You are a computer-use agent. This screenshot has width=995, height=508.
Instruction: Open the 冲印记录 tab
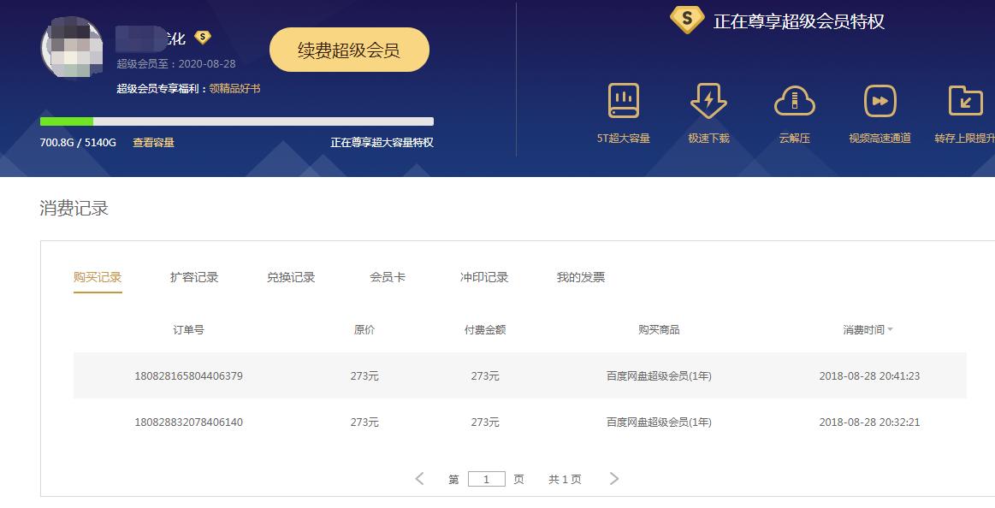[484, 277]
